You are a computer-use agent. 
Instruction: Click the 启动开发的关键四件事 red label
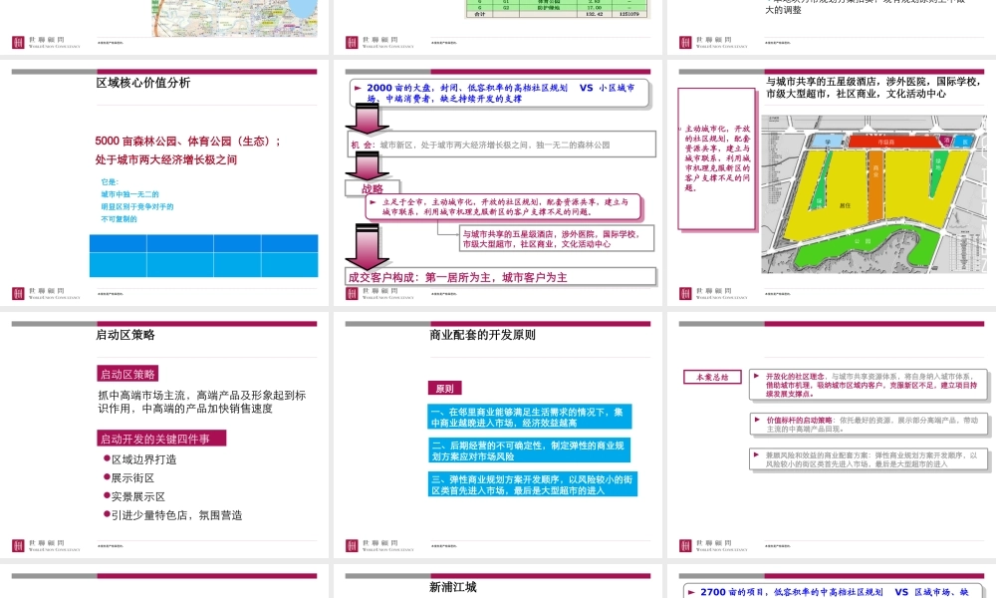[161, 439]
